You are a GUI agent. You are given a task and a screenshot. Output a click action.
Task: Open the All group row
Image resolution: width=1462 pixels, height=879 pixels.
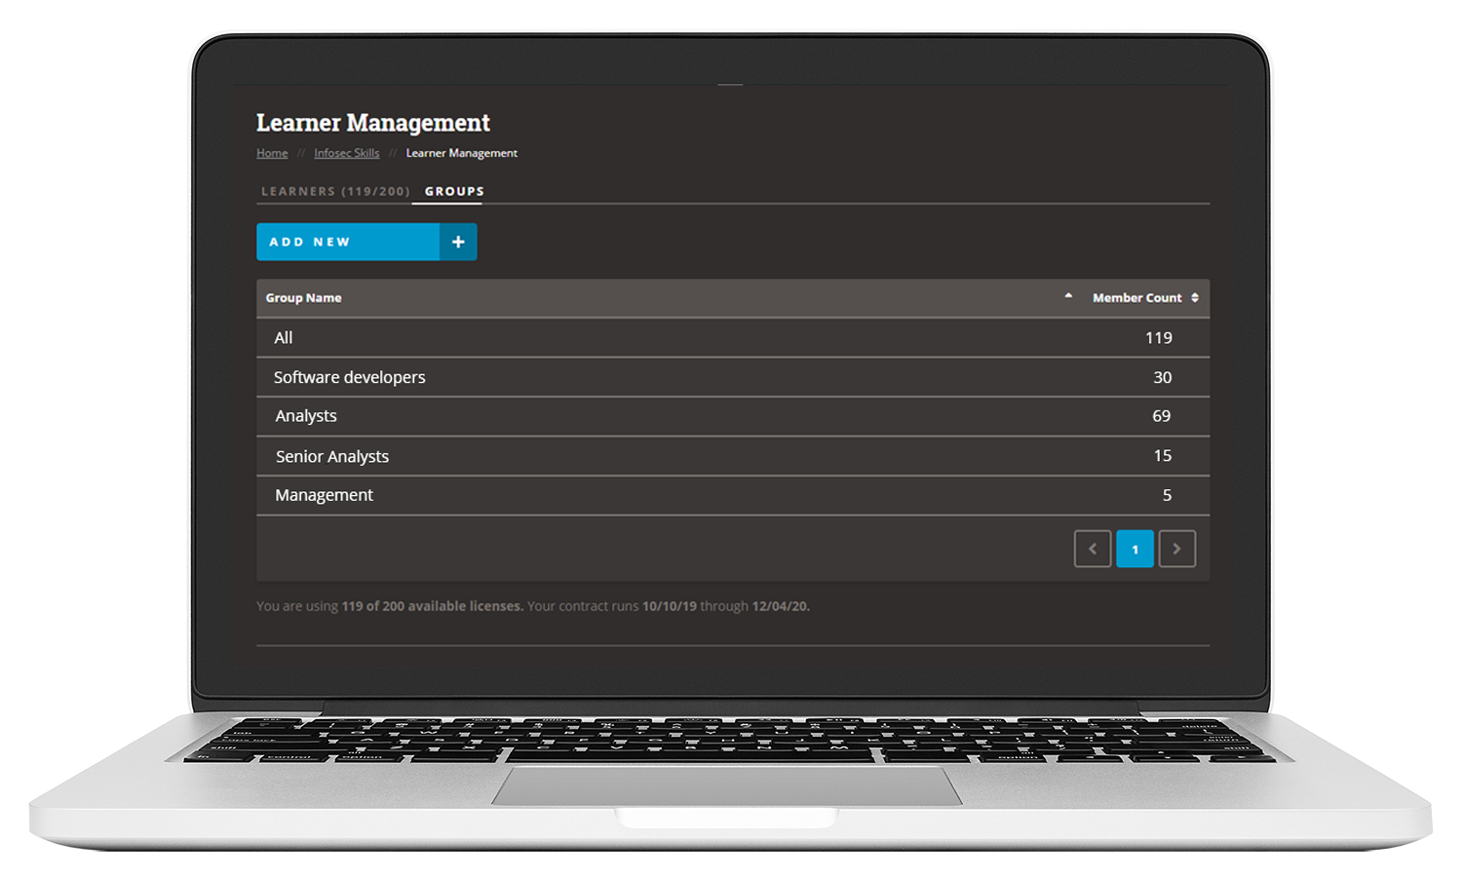click(x=284, y=338)
